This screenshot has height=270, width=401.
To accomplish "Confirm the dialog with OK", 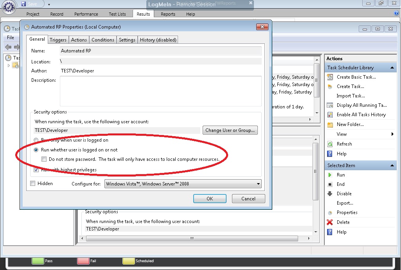I will [210, 199].
